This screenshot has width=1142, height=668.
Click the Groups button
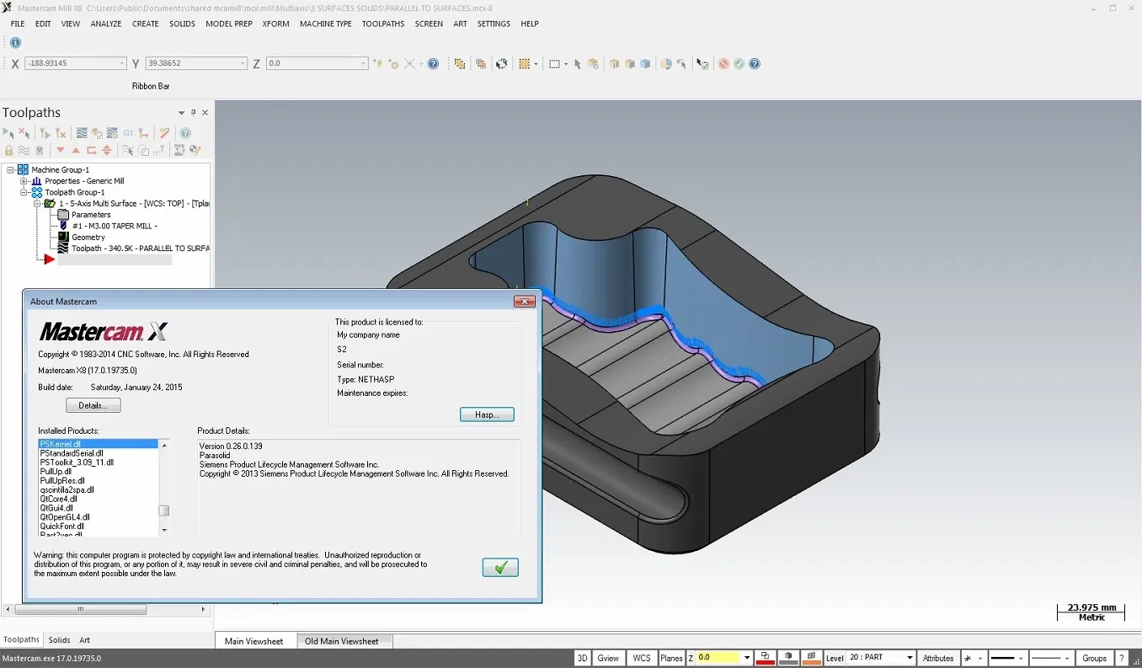[x=1094, y=658]
